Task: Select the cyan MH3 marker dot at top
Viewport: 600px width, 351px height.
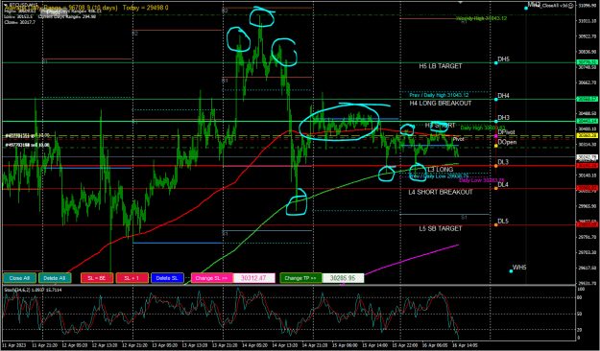Action: 526,8
